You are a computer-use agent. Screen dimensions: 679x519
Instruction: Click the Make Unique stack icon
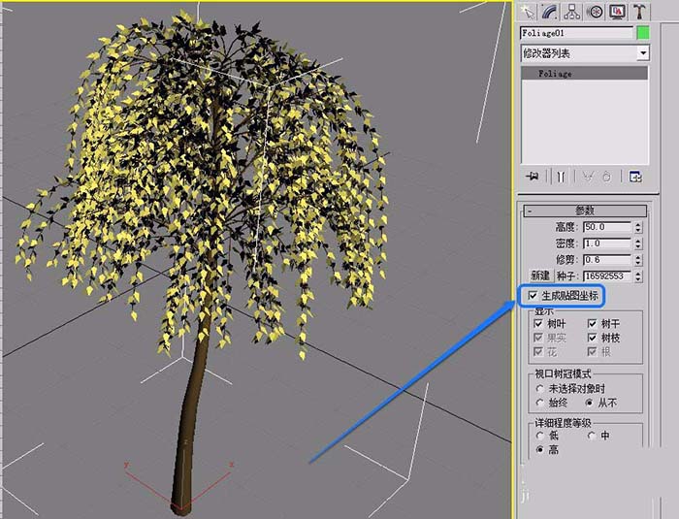pyautogui.click(x=588, y=177)
